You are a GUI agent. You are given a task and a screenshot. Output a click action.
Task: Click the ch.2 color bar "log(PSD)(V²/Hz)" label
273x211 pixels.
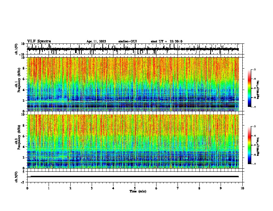coord(258,147)
